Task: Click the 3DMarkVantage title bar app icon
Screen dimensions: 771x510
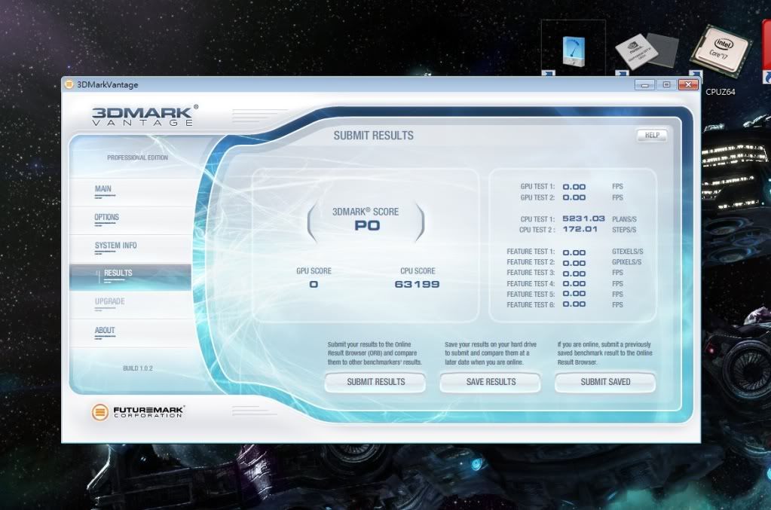Action: coord(69,84)
